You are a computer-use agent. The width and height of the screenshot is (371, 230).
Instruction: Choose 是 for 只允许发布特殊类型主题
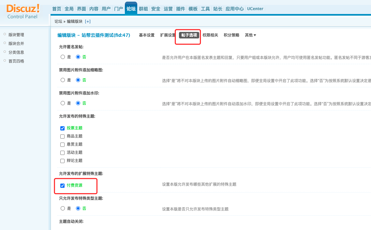point(63,208)
